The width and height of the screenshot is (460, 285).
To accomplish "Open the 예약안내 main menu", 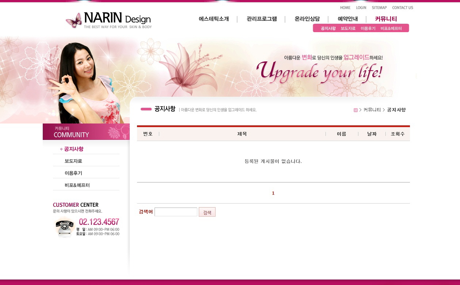I will (347, 19).
